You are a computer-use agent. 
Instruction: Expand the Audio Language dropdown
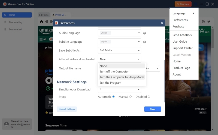pyautogui.click(x=119, y=33)
